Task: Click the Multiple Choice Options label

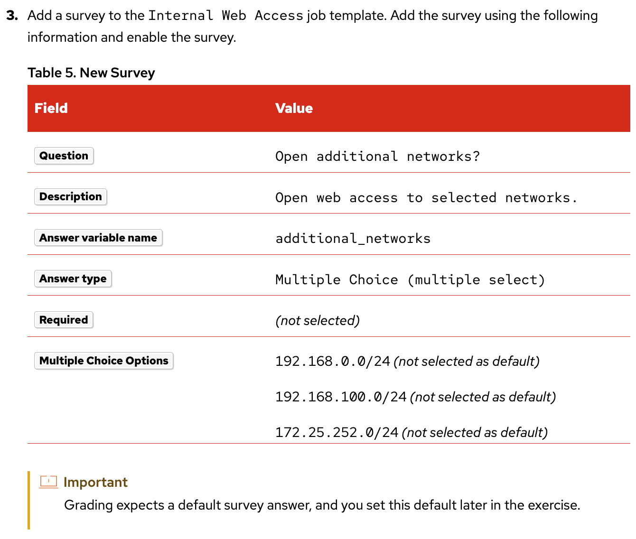Action: pos(104,361)
